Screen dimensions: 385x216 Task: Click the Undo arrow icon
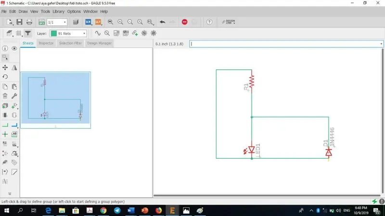click(x=162, y=22)
